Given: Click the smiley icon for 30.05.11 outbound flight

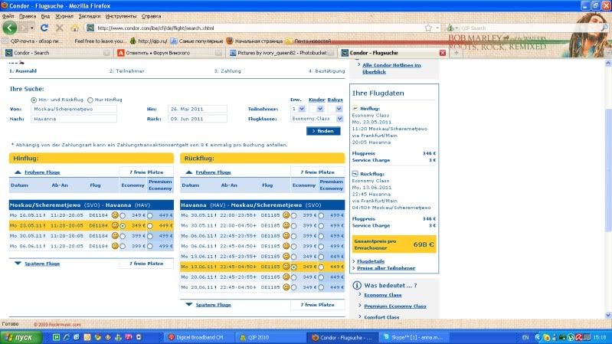Looking at the screenshot, I should pos(115,235).
